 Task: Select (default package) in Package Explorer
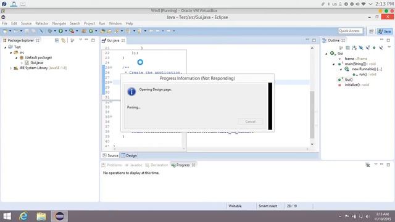[x=38, y=57]
